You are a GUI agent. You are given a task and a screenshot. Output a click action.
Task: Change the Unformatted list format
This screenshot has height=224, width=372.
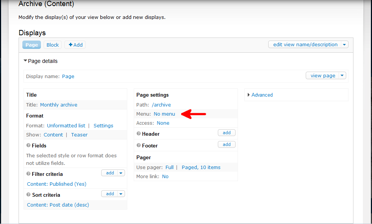click(x=66, y=126)
